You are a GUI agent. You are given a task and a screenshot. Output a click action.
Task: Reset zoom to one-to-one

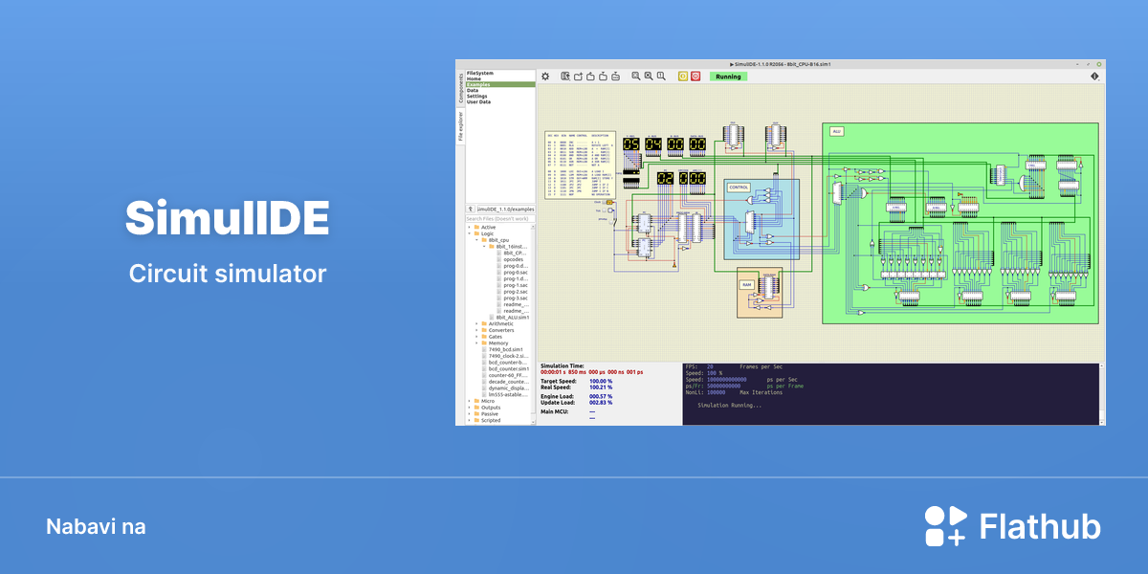[x=661, y=77]
